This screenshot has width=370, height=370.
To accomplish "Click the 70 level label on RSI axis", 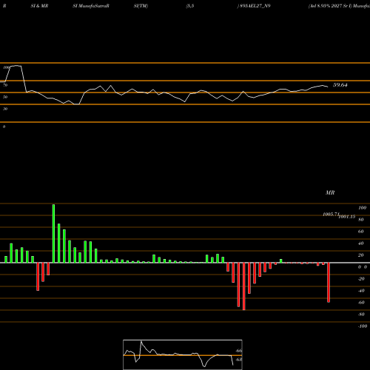I will point(5,85).
